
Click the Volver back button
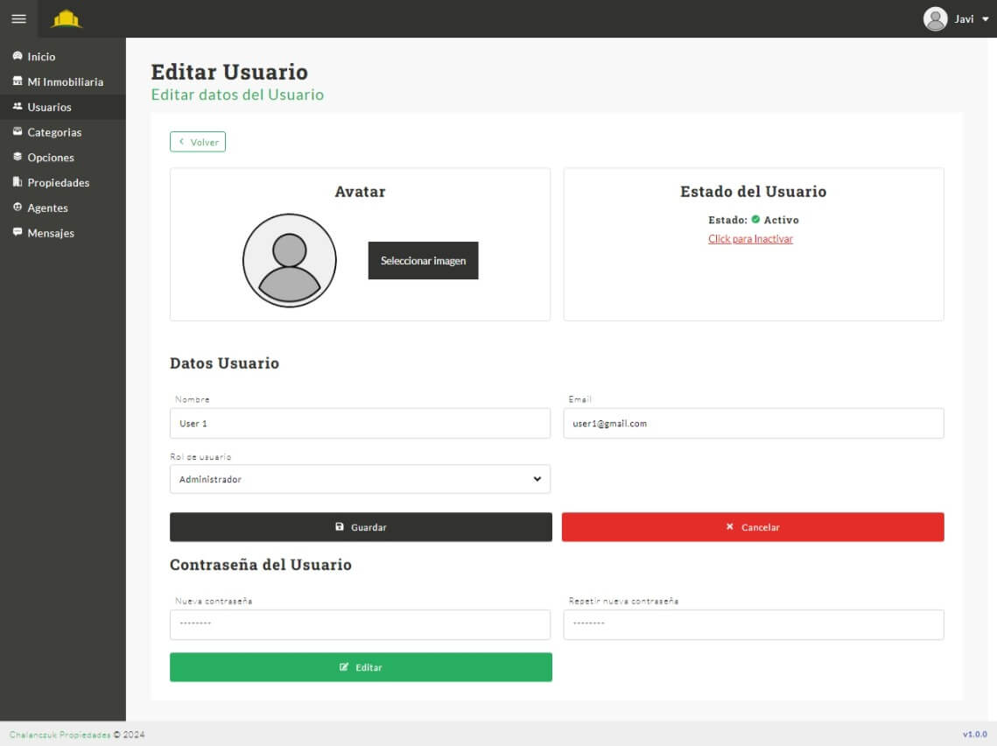198,142
